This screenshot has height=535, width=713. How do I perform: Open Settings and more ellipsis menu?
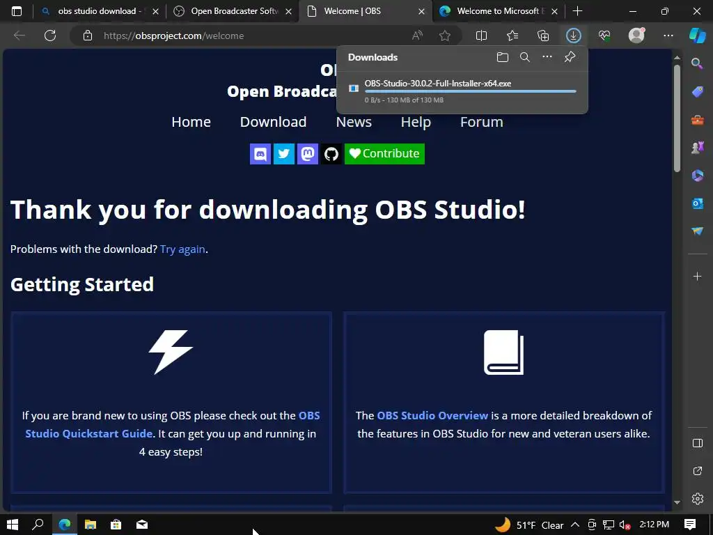pos(668,36)
